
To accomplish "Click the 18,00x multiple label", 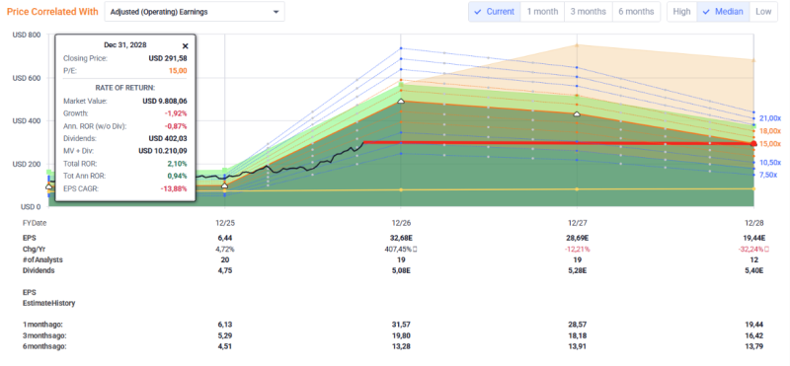I will [770, 131].
